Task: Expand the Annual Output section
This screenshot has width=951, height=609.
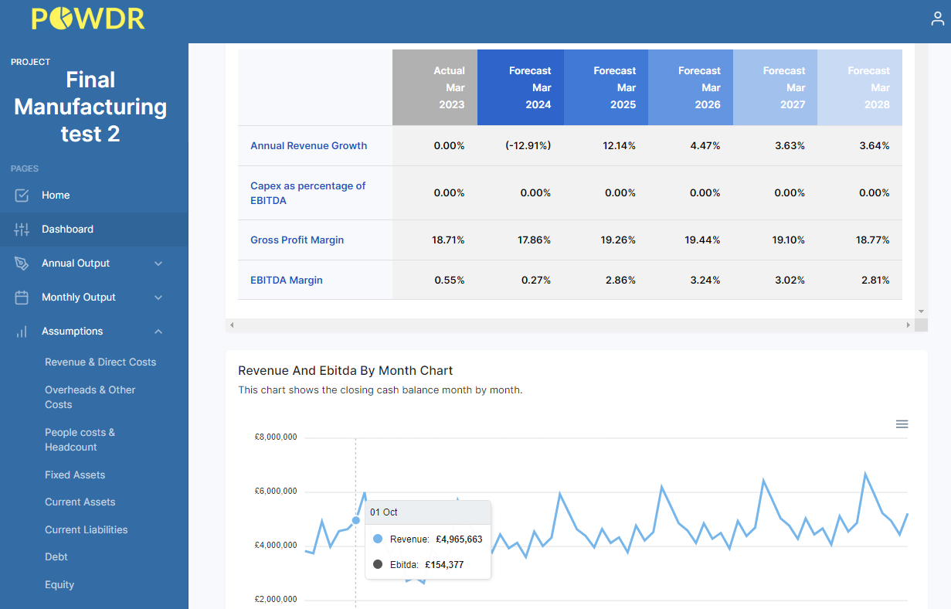Action: point(158,263)
